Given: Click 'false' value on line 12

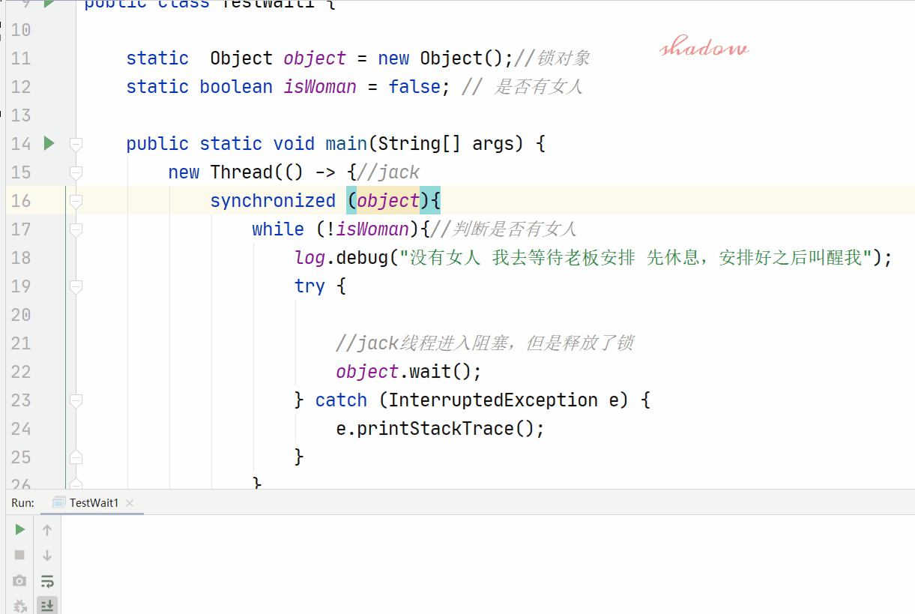Looking at the screenshot, I should pyautogui.click(x=414, y=87).
